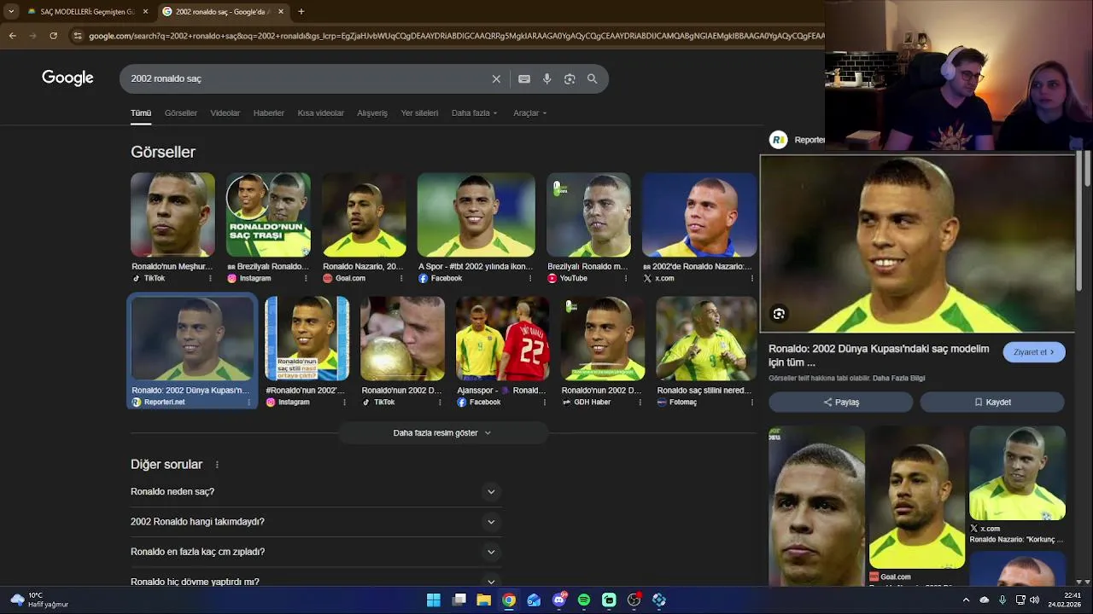1093x614 pixels.
Task: Open the weather widget showing 10°C
Action: pos(39,600)
